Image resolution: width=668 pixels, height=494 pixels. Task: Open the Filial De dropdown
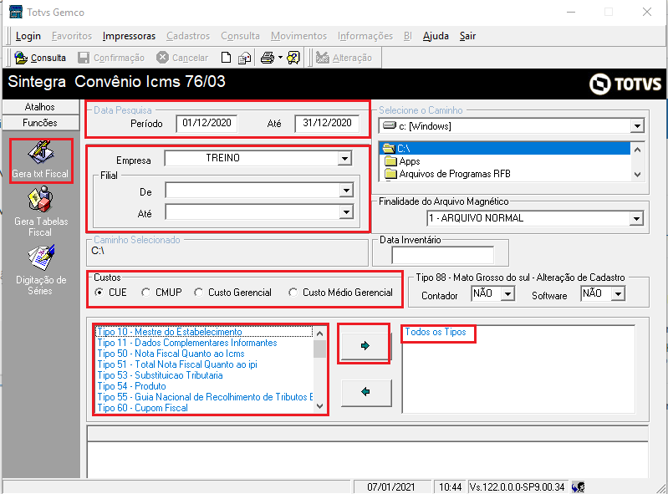(x=347, y=191)
